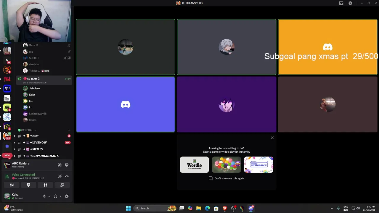Collapse the GENERAL category
Screen dimensions: 379x213
(27, 130)
